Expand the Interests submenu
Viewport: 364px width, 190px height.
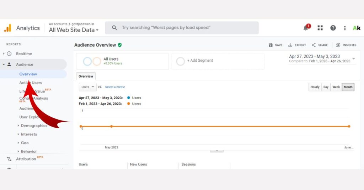click(18, 134)
